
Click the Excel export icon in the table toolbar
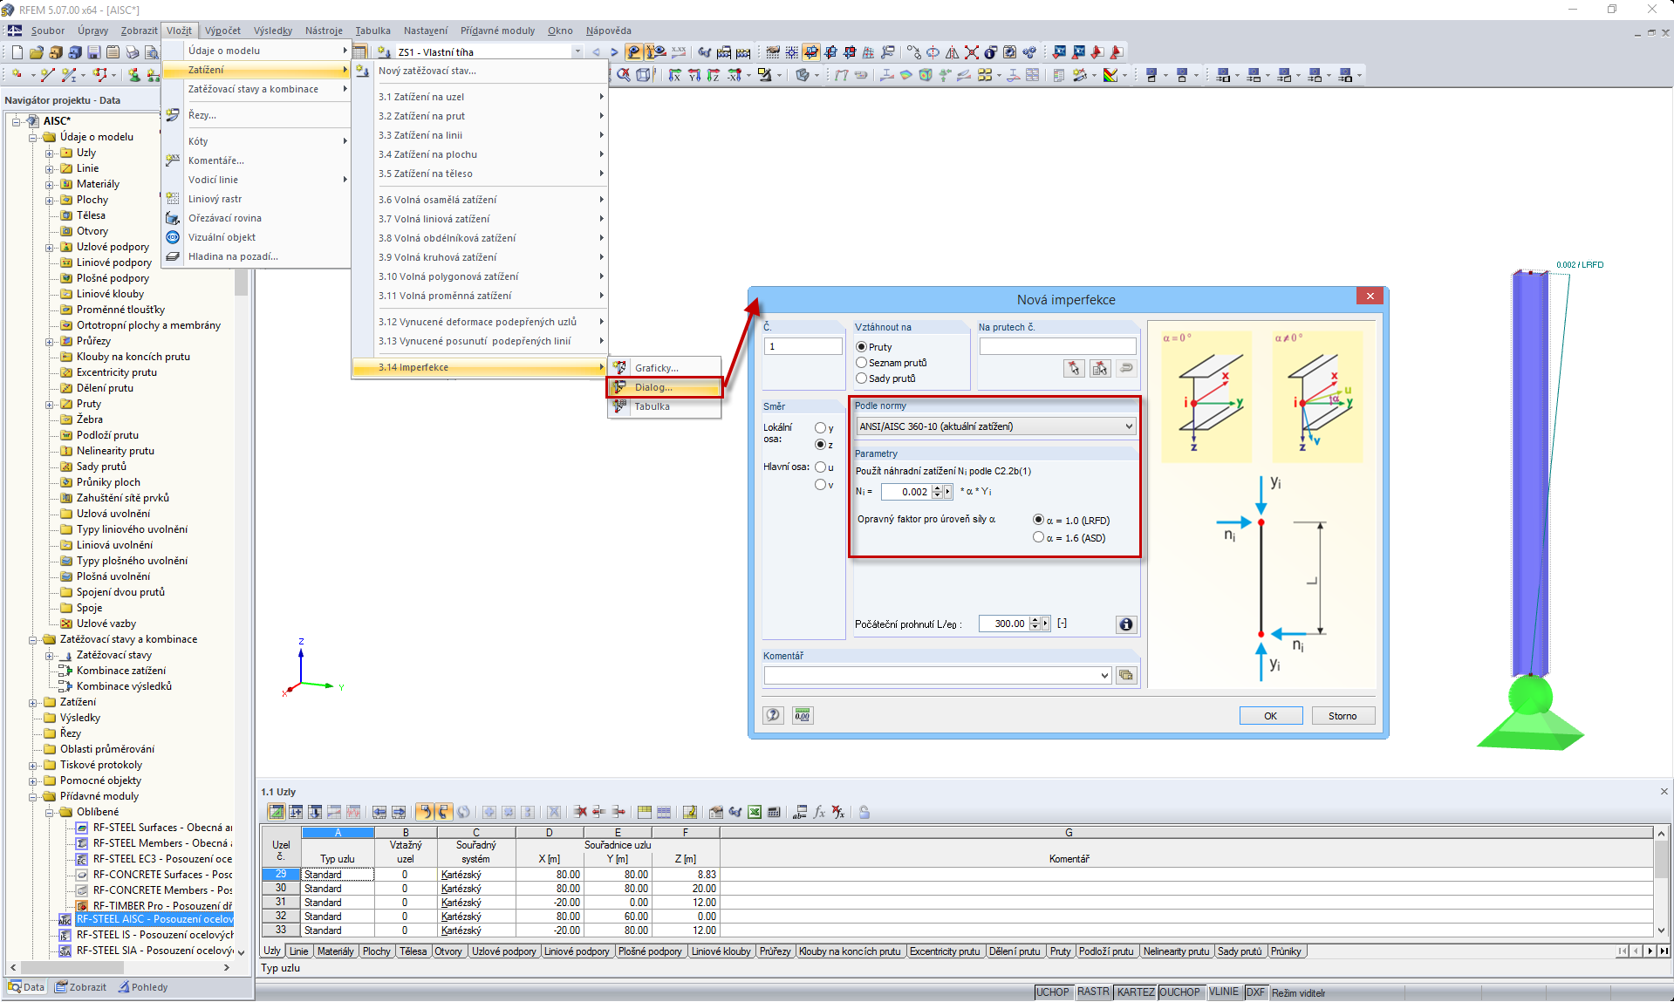755,812
